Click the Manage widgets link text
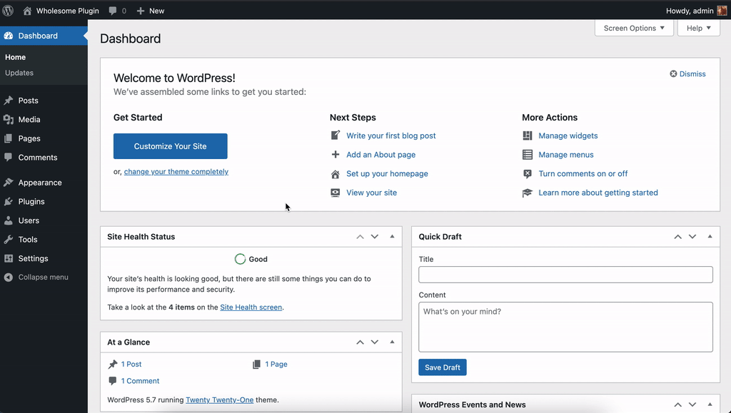Screen dimensions: 731x413 point(568,136)
